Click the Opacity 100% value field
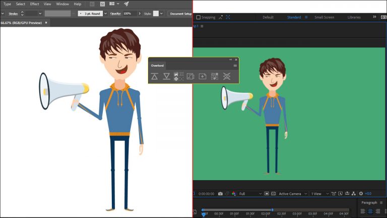Image resolution: width=387 pixels, height=218 pixels. point(130,14)
